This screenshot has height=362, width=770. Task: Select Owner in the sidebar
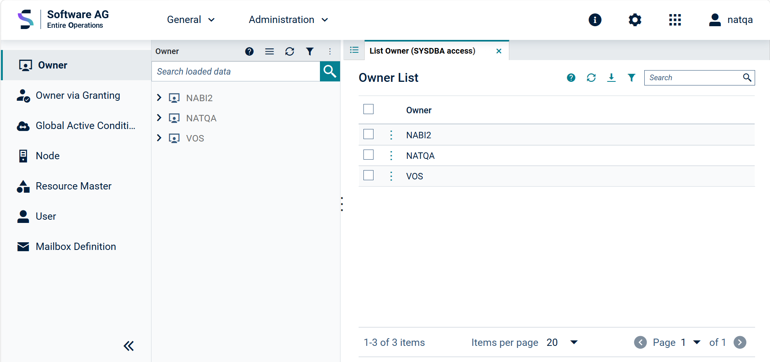pyautogui.click(x=76, y=65)
